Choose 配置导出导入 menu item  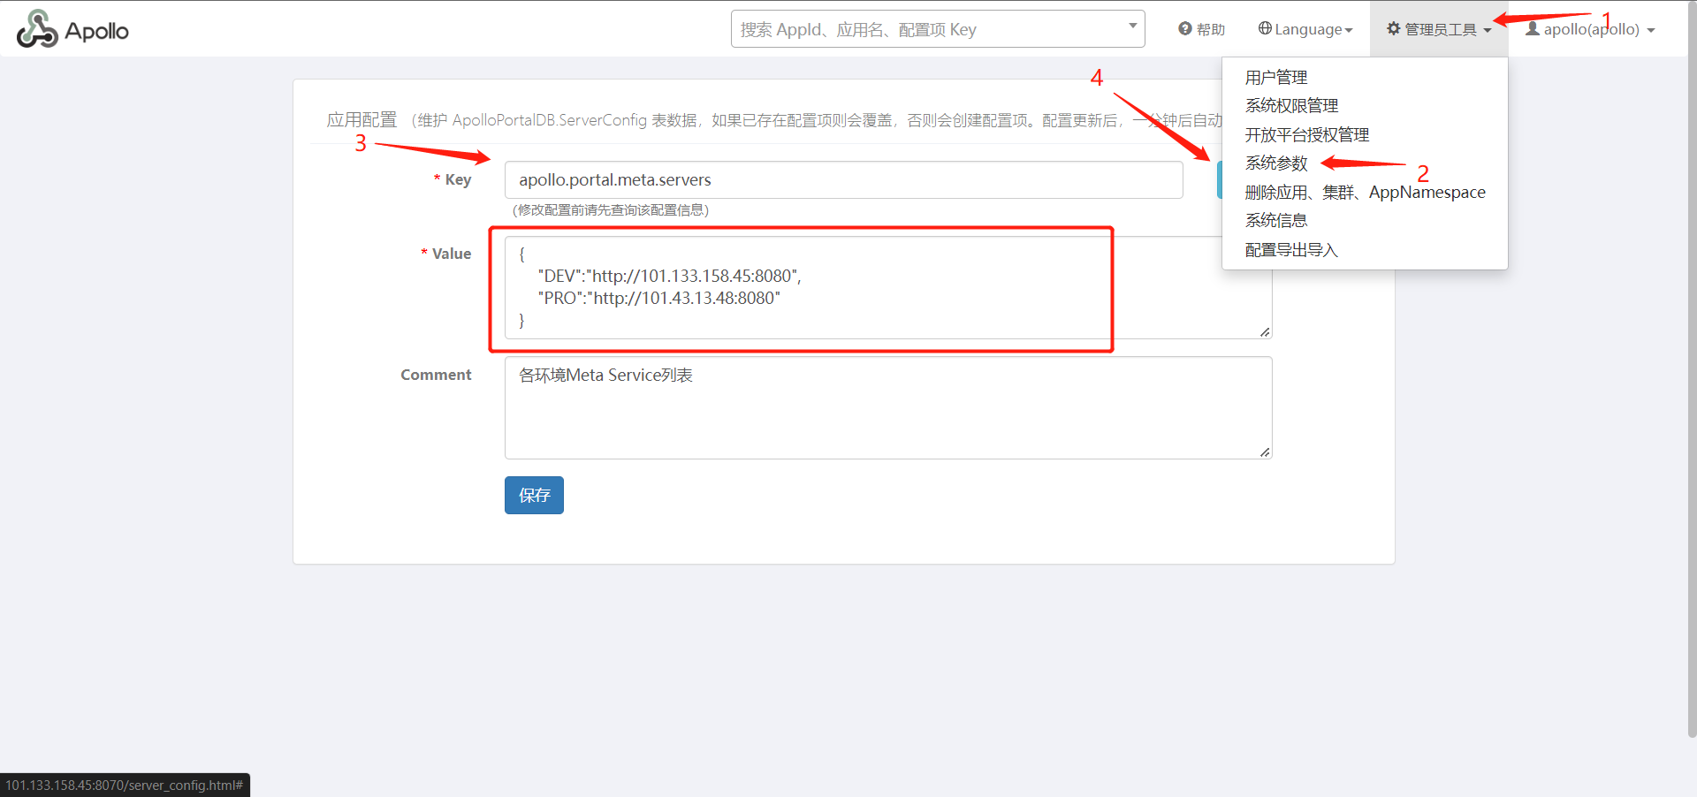(1290, 250)
